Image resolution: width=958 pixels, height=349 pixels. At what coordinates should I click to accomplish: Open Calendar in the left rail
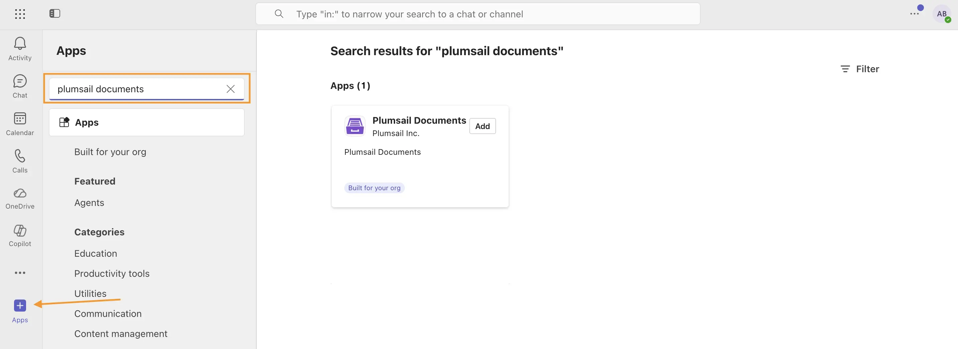(x=20, y=124)
